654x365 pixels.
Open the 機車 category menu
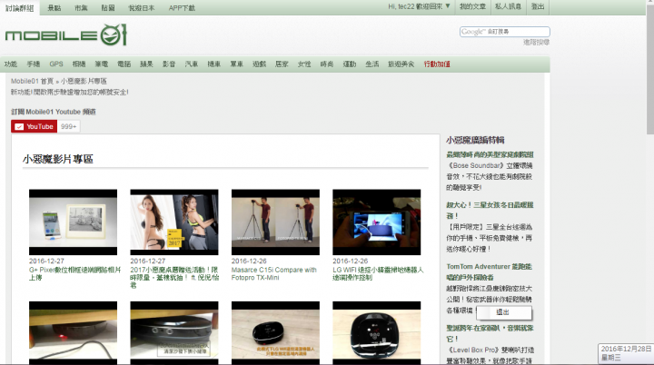point(214,64)
